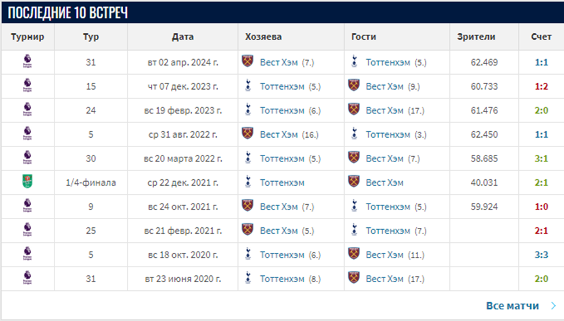Select the Зрители column header

[x=476, y=36]
